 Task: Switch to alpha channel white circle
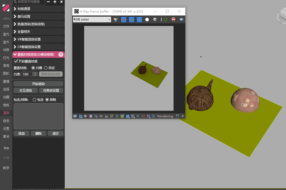tap(147, 19)
